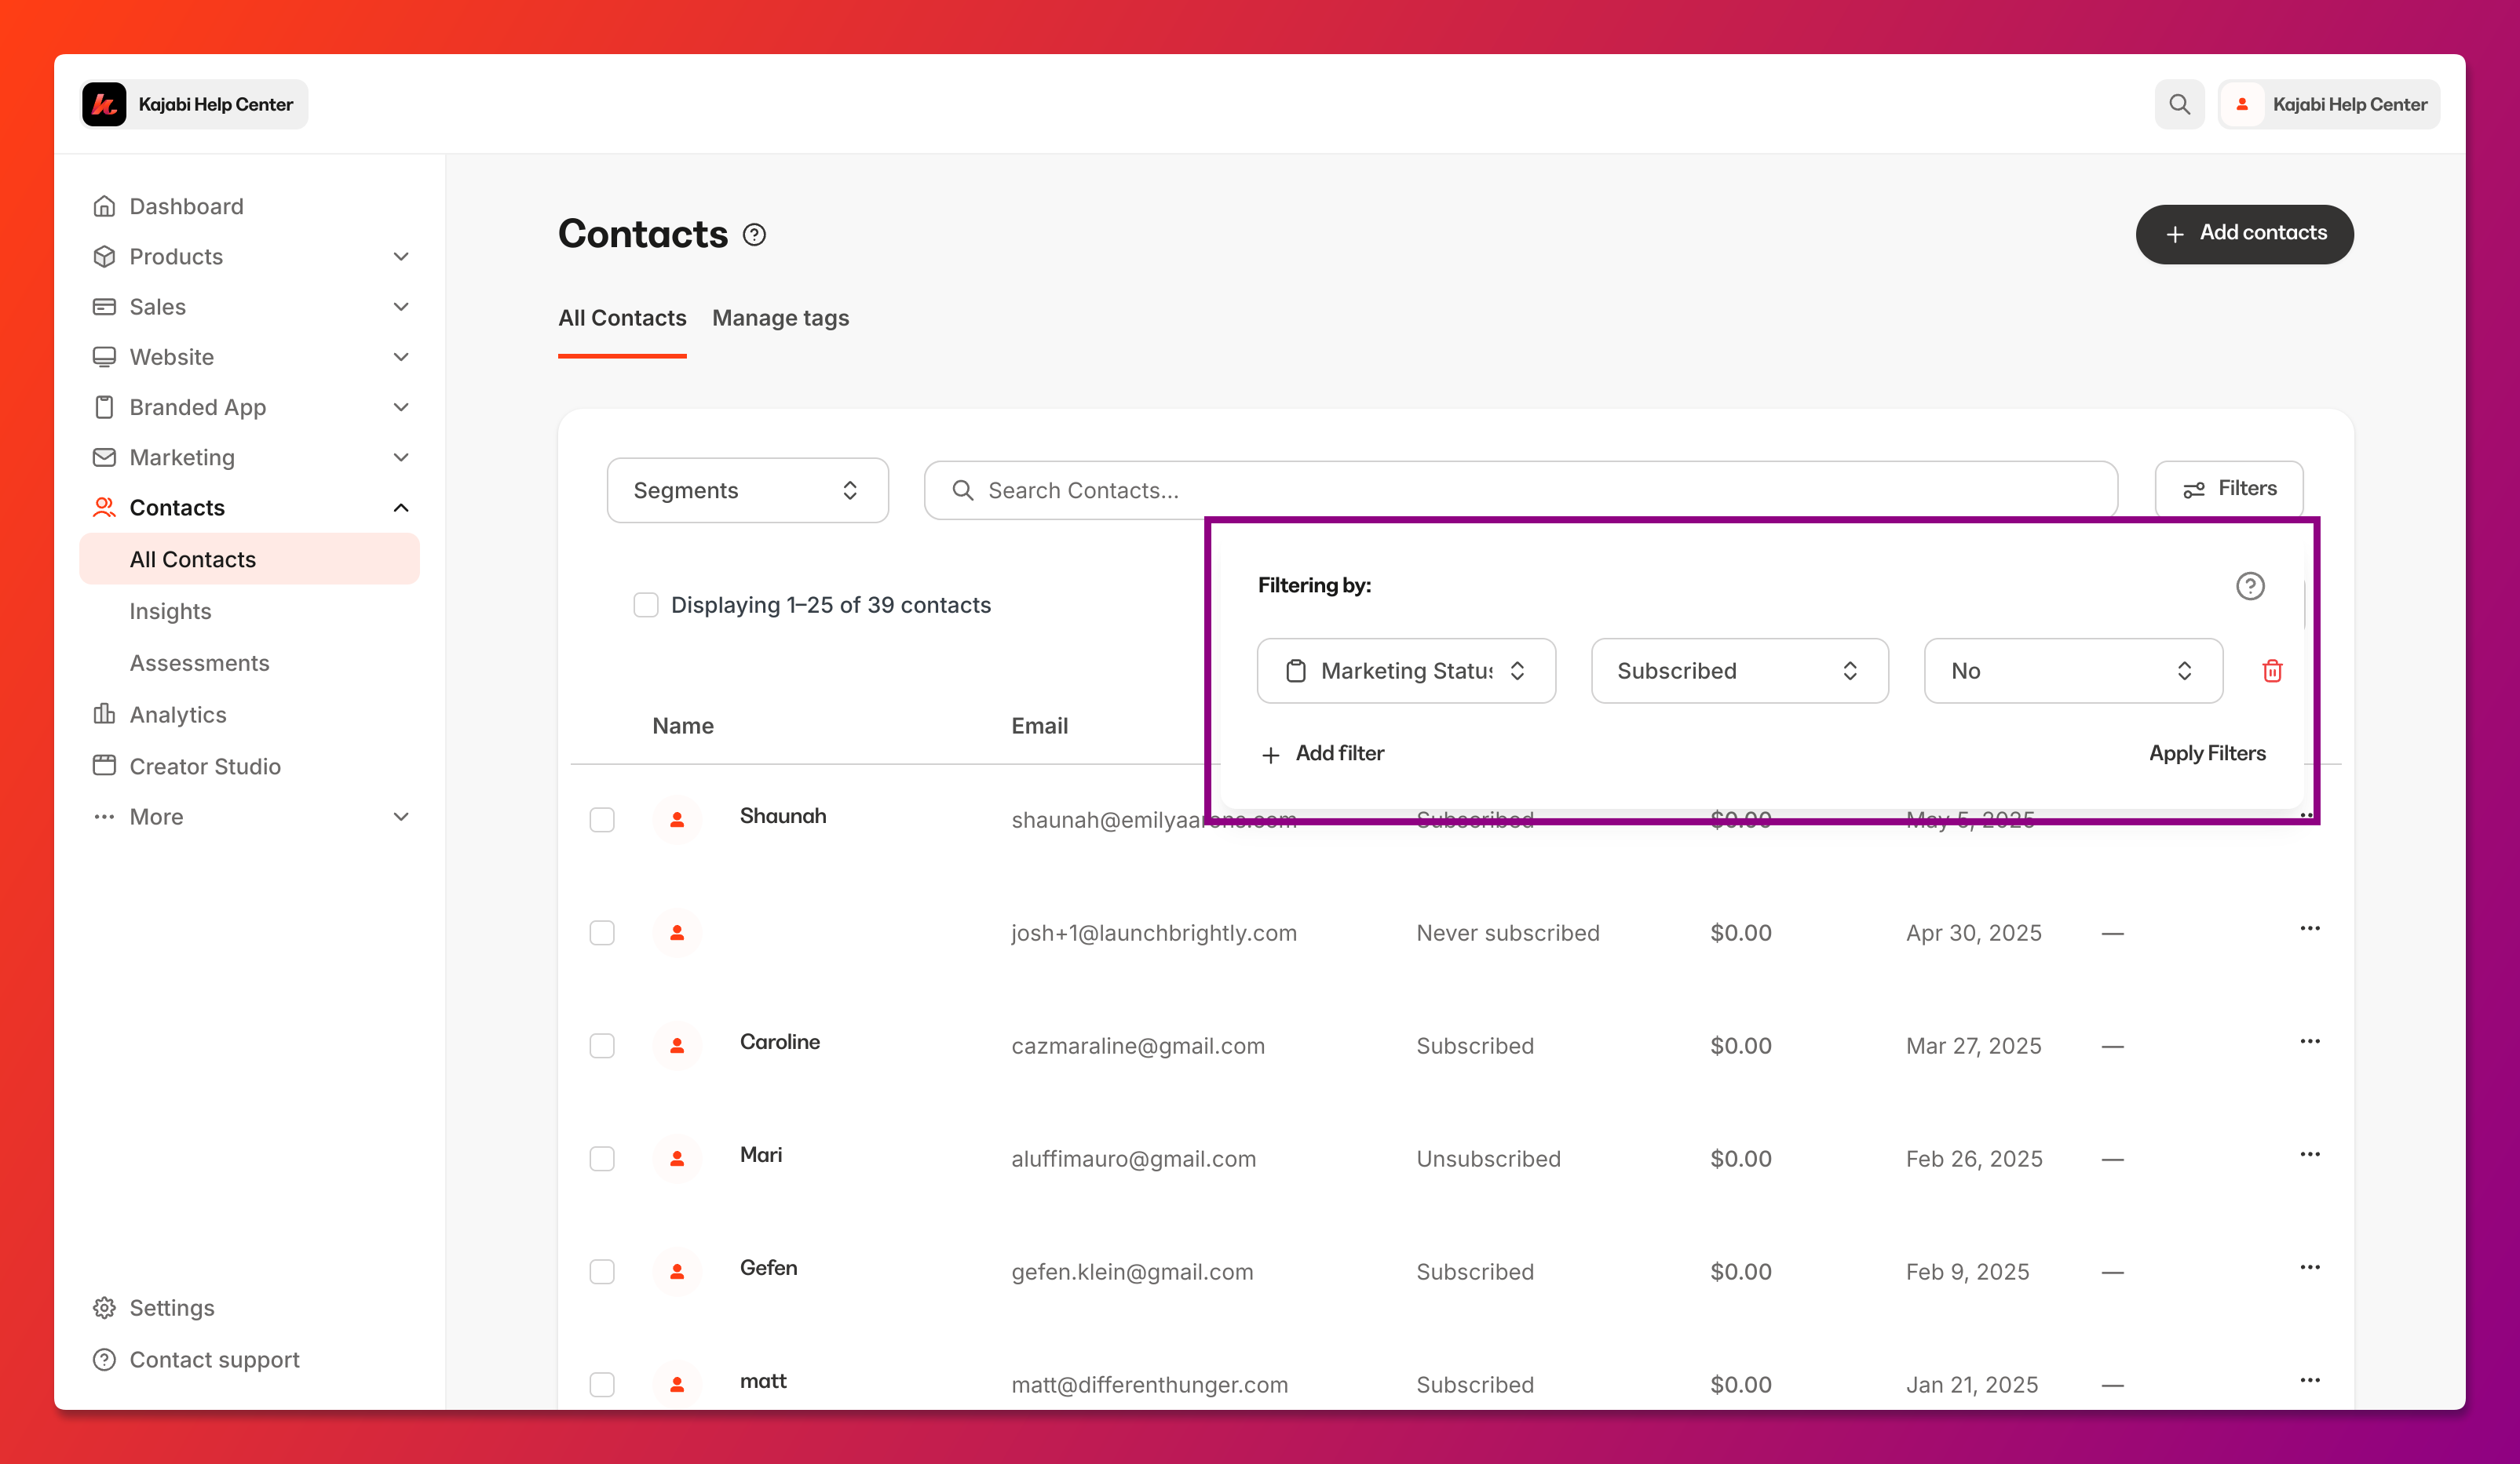Open row options for josh+1@launchbrightly.com
2520x1464 pixels.
pyautogui.click(x=2310, y=928)
